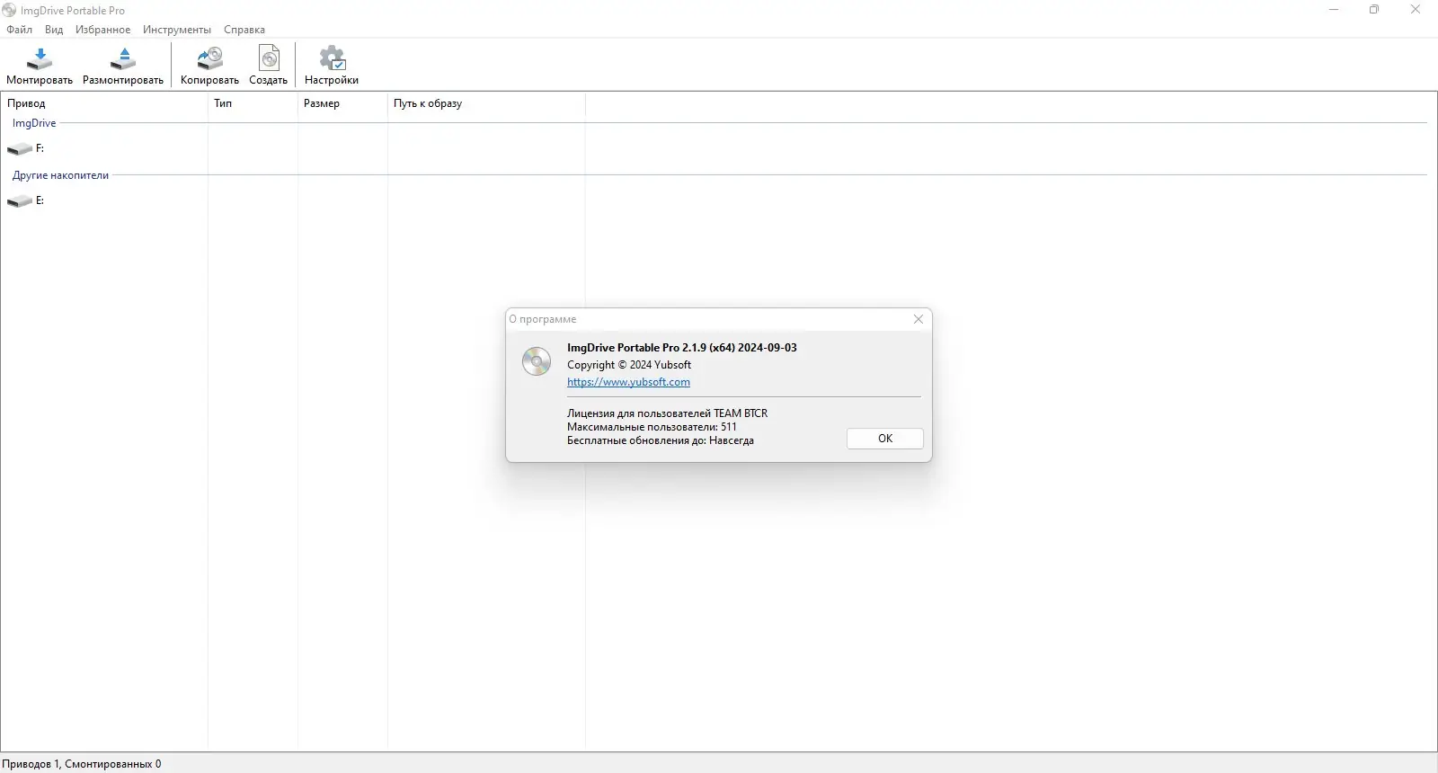Open the Справка menu
Image resolution: width=1438 pixels, height=773 pixels.
click(x=244, y=30)
